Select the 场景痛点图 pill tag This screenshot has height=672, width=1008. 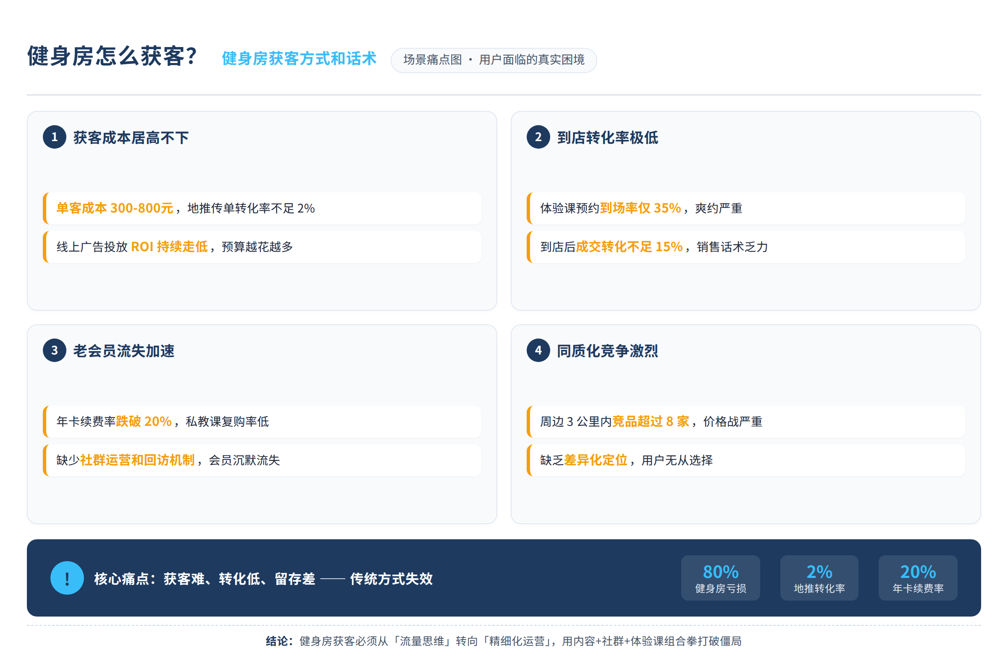coord(494,60)
